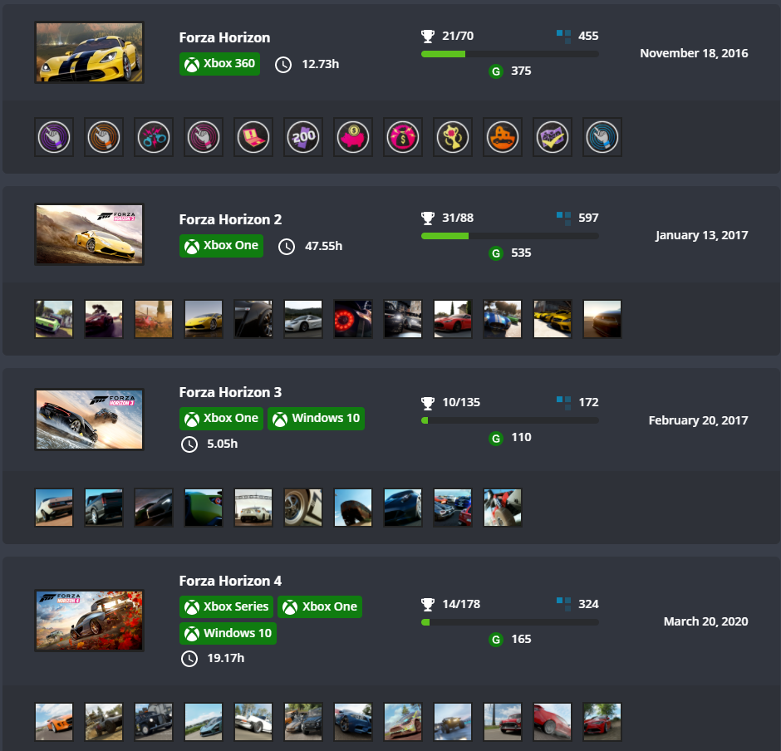The height and width of the screenshot is (751, 781).
Task: Click the trophy icon next to 14/178
Action: [x=428, y=604]
